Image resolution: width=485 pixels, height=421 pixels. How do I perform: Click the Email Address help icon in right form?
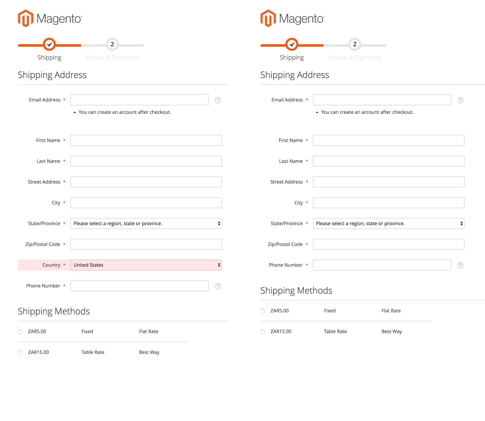click(x=460, y=100)
